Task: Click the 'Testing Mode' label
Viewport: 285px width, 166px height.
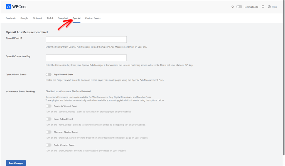Action: [x=251, y=7]
